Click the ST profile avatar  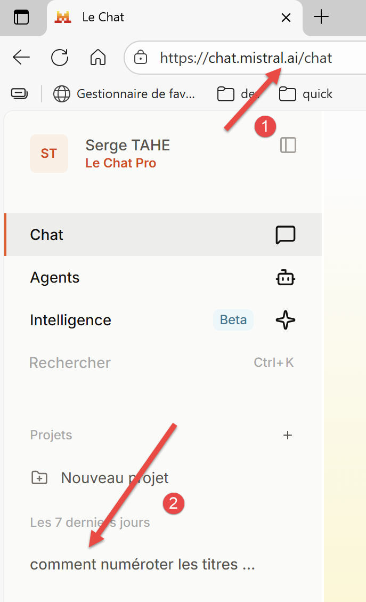pyautogui.click(x=48, y=154)
